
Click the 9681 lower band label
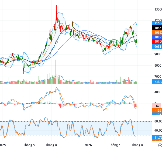click(x=157, y=46)
